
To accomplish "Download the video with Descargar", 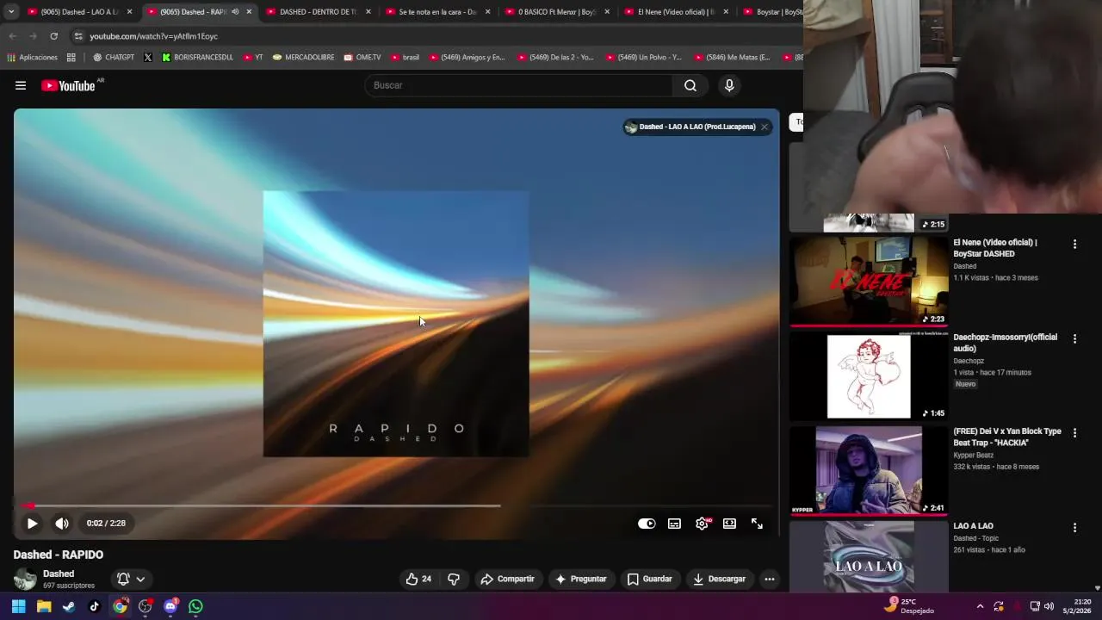I will click(x=719, y=579).
